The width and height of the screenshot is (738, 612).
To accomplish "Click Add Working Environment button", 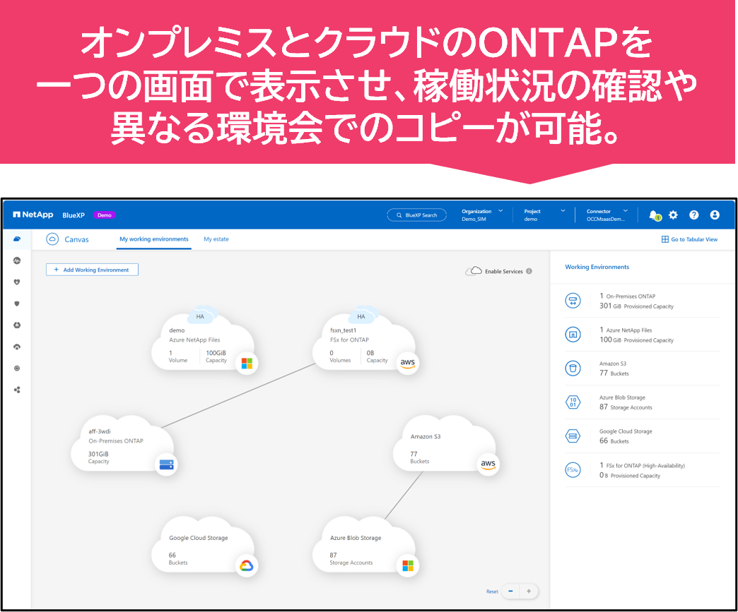I will point(92,270).
